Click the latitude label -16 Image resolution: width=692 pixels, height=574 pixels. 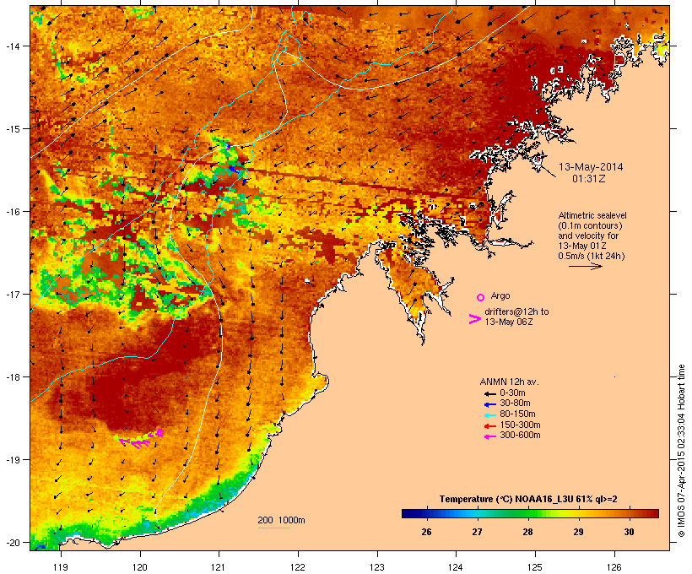(x=12, y=212)
